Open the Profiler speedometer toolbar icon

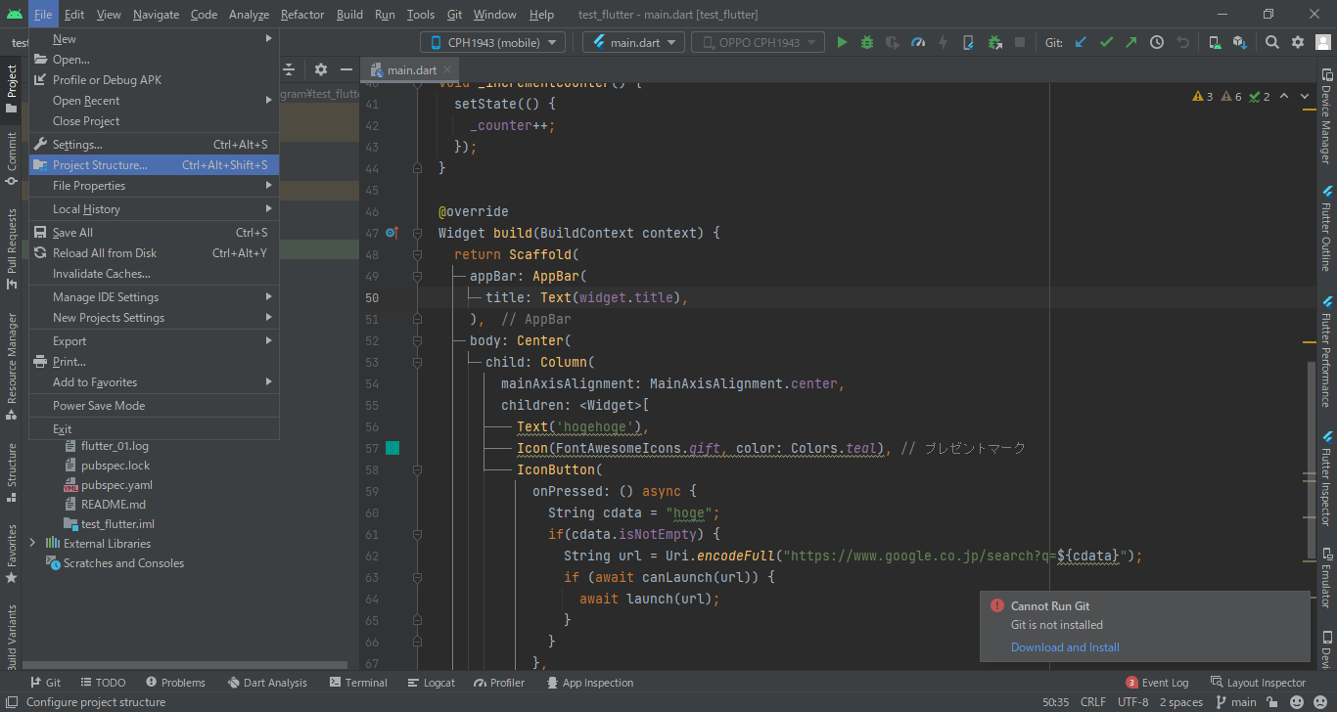918,42
